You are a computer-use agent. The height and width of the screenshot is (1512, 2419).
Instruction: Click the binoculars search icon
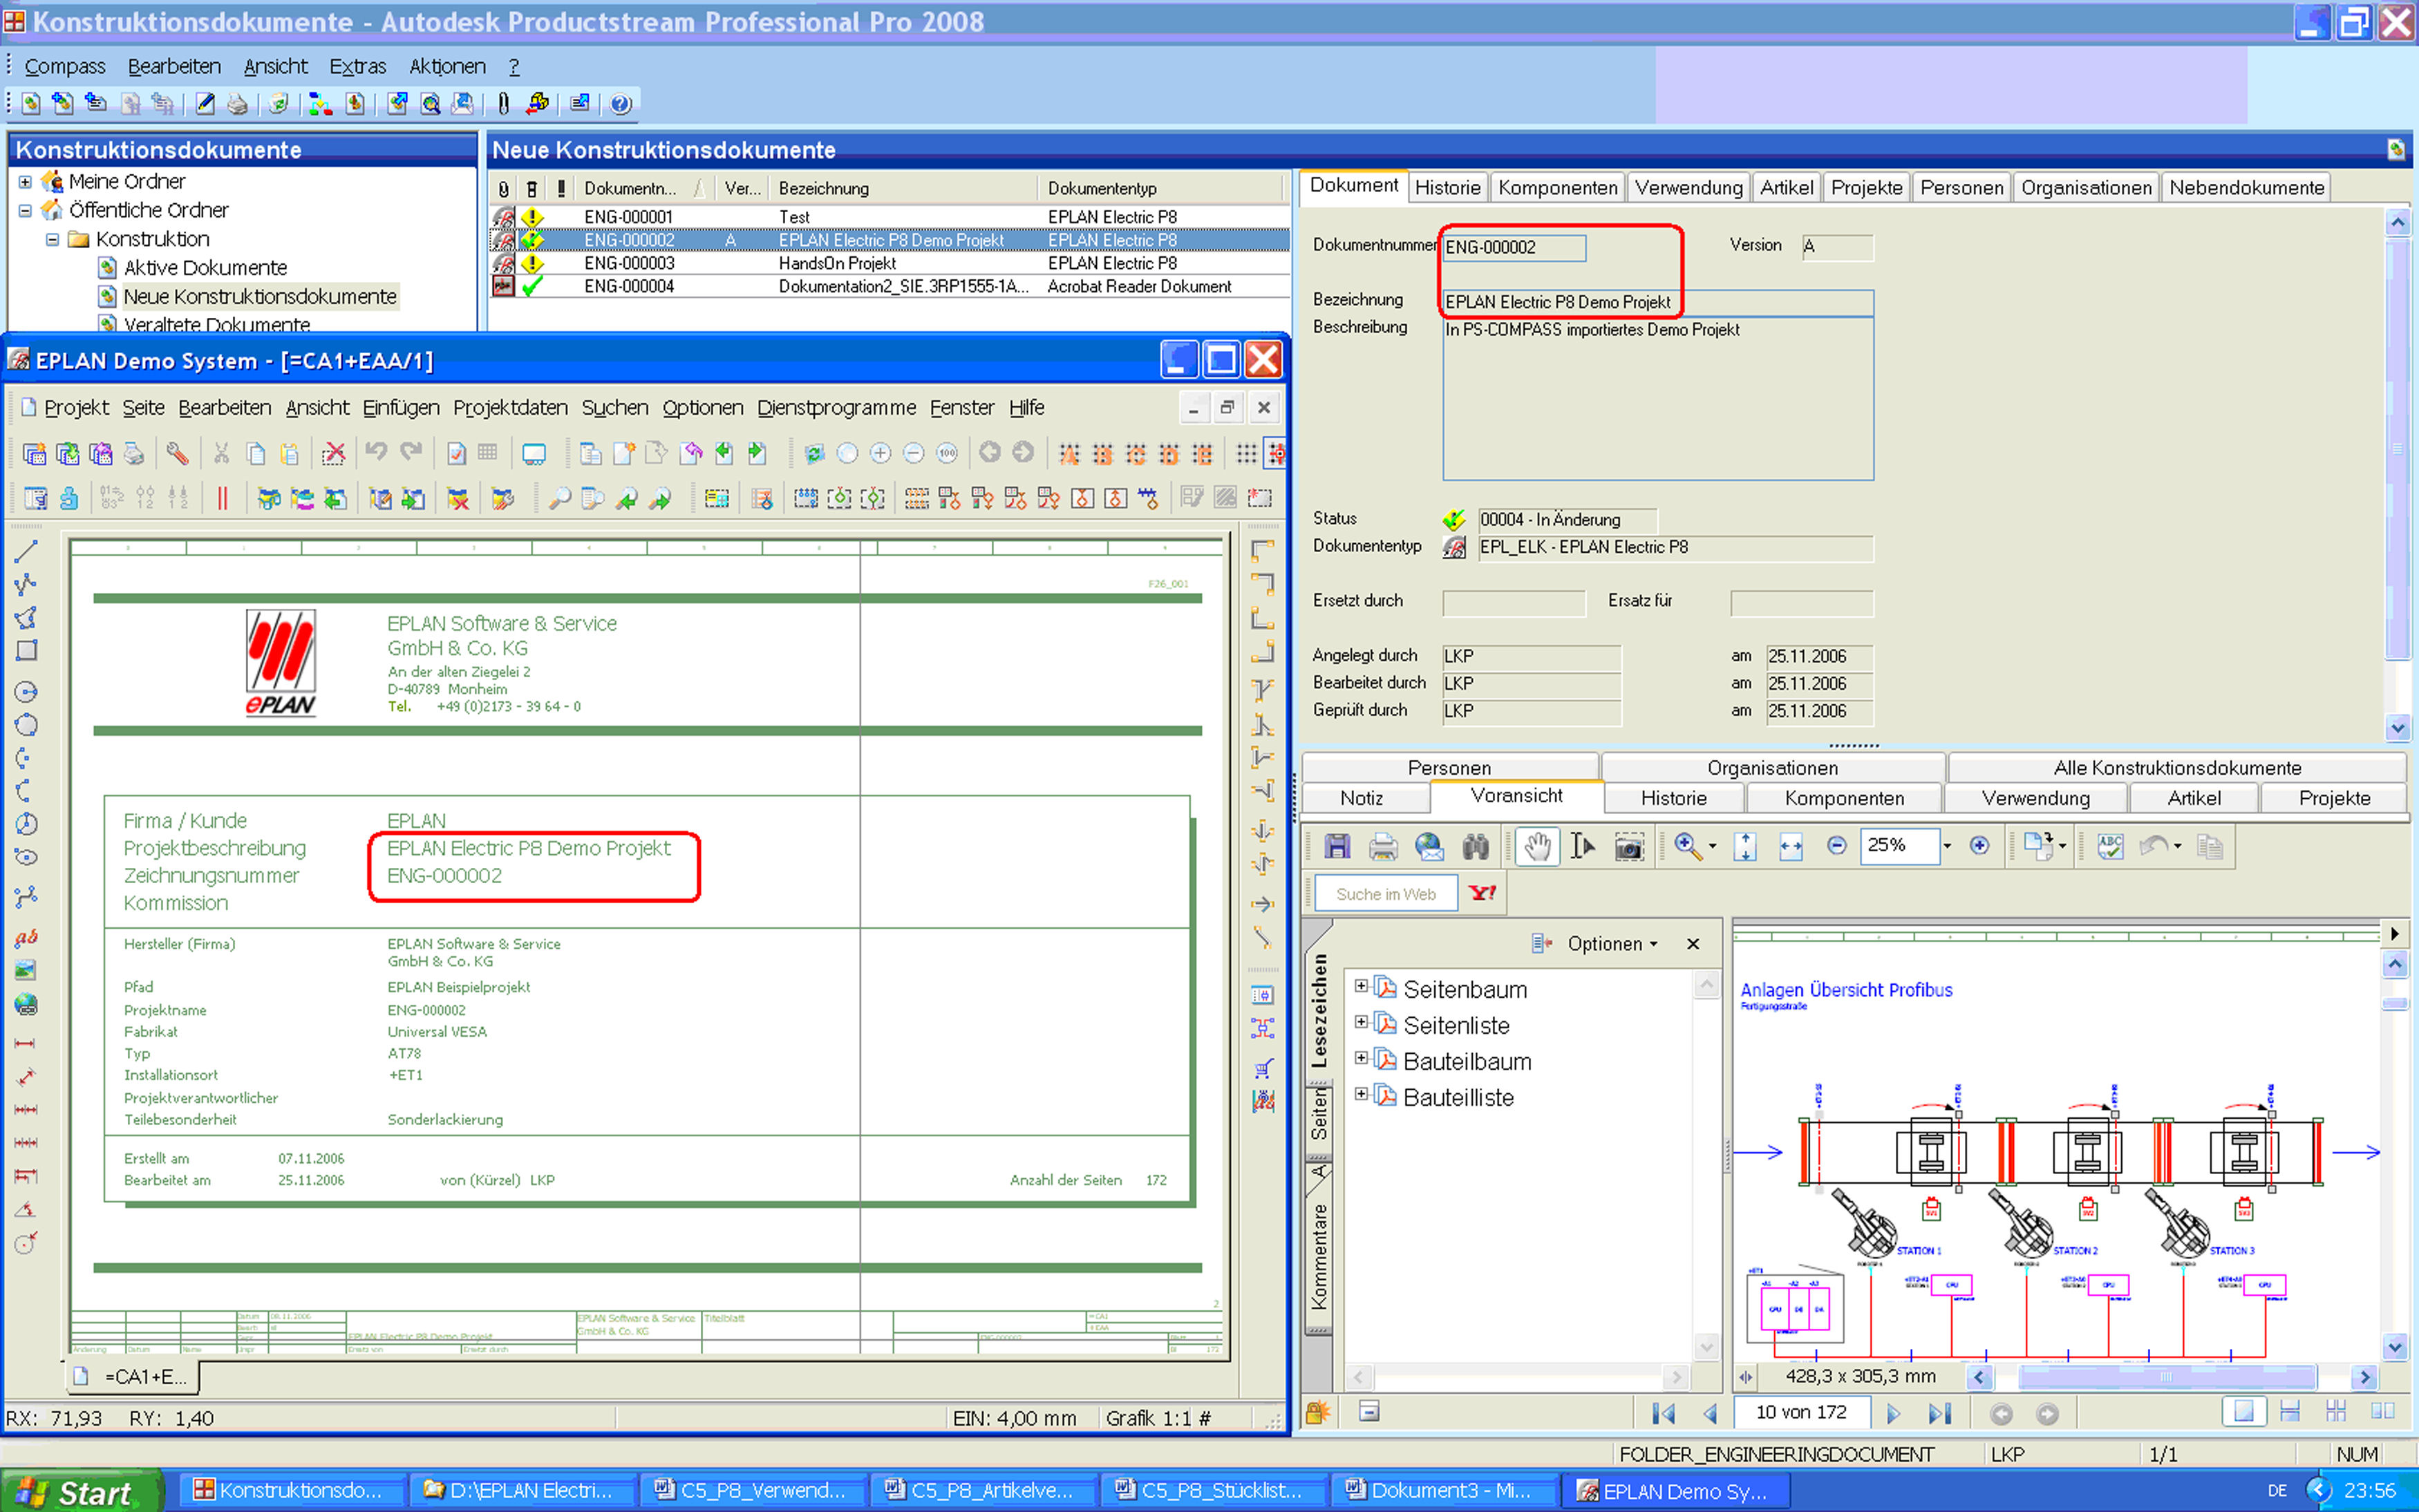[1475, 846]
